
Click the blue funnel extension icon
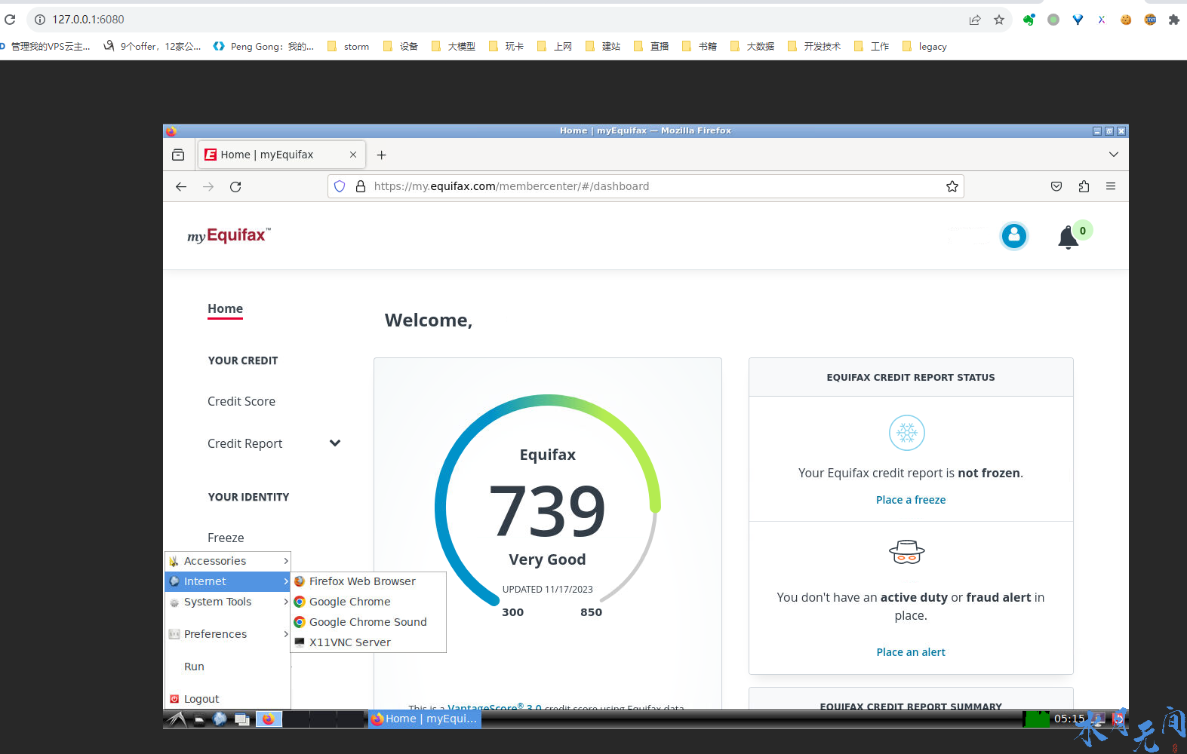click(1078, 20)
